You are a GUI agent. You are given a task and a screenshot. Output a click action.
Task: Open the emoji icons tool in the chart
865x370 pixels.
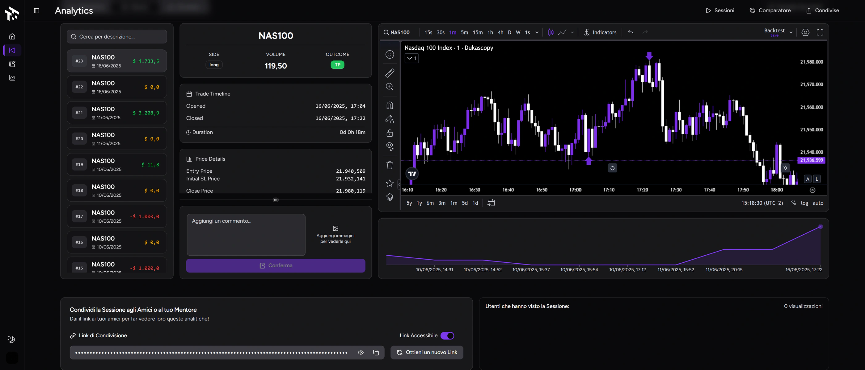(390, 54)
